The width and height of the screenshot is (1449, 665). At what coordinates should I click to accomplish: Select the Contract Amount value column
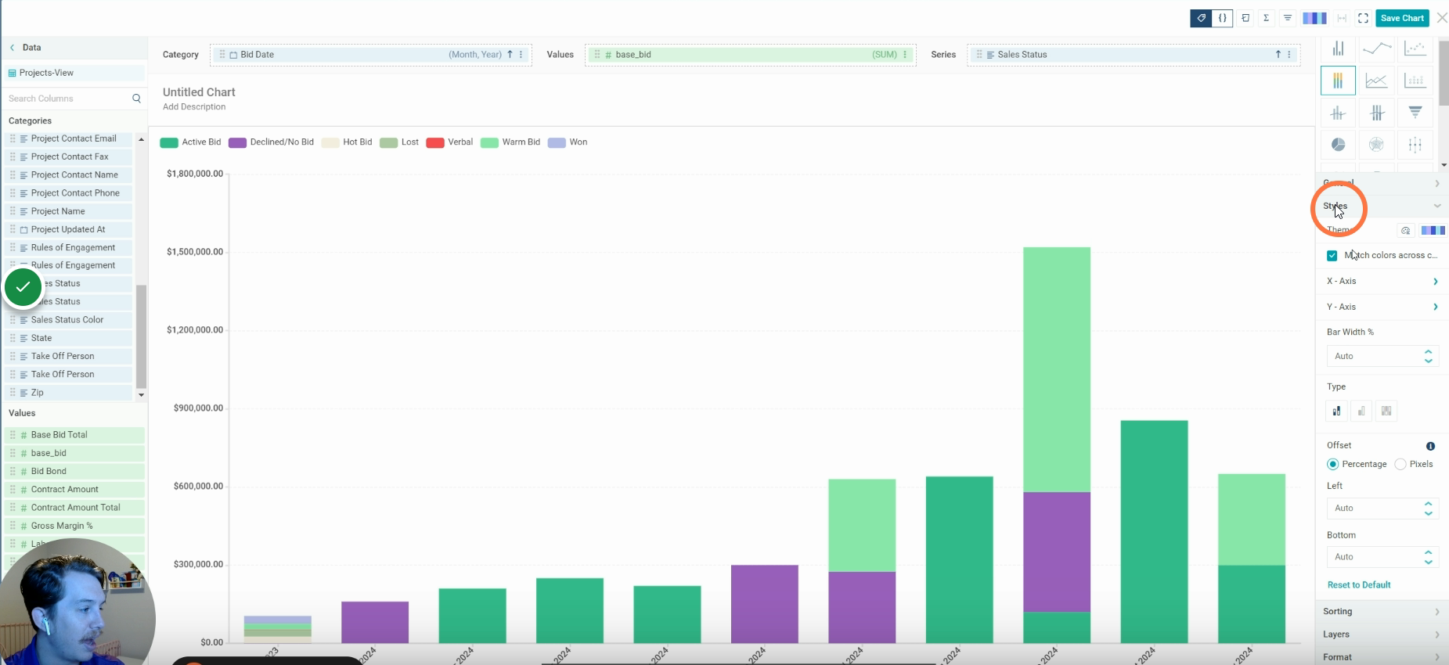(x=75, y=490)
